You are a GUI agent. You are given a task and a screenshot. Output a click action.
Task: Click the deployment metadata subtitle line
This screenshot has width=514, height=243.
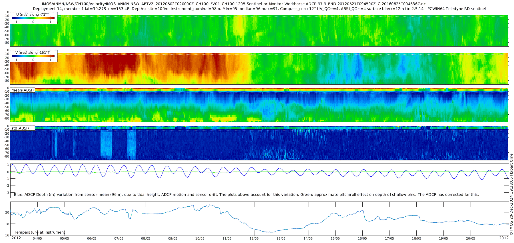(x=259, y=9)
